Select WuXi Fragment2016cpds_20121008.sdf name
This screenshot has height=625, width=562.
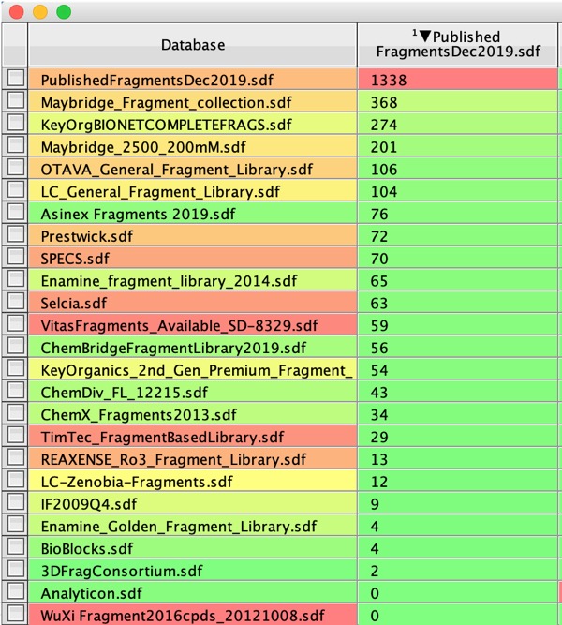pos(183,616)
